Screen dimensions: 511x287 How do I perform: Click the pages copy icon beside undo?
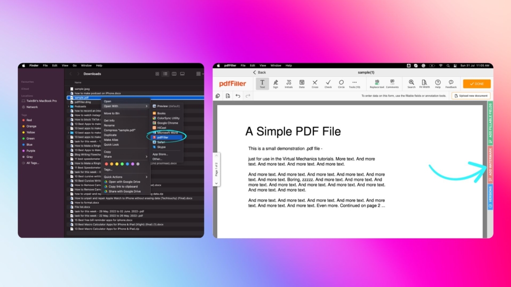218,96
